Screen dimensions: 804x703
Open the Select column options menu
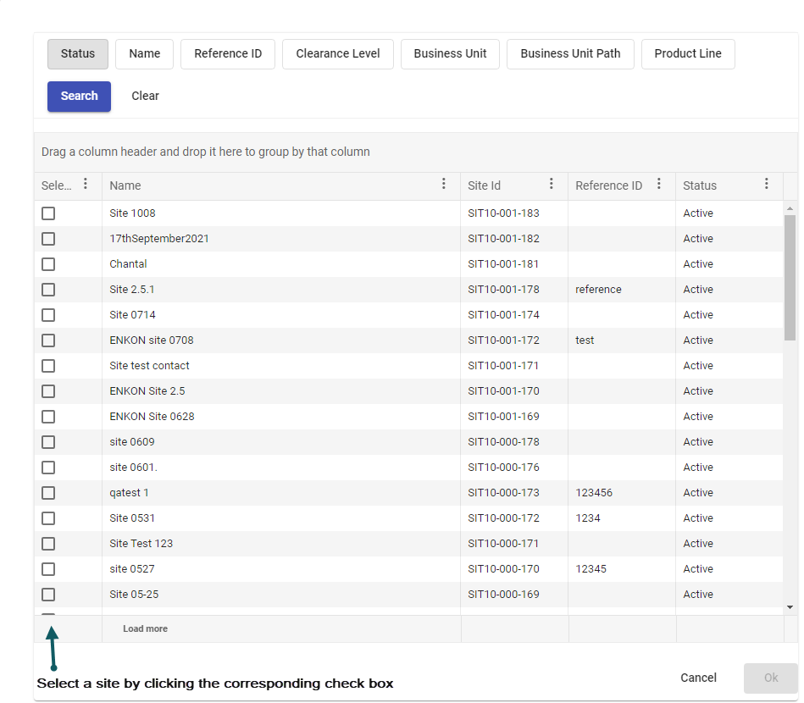(85, 185)
